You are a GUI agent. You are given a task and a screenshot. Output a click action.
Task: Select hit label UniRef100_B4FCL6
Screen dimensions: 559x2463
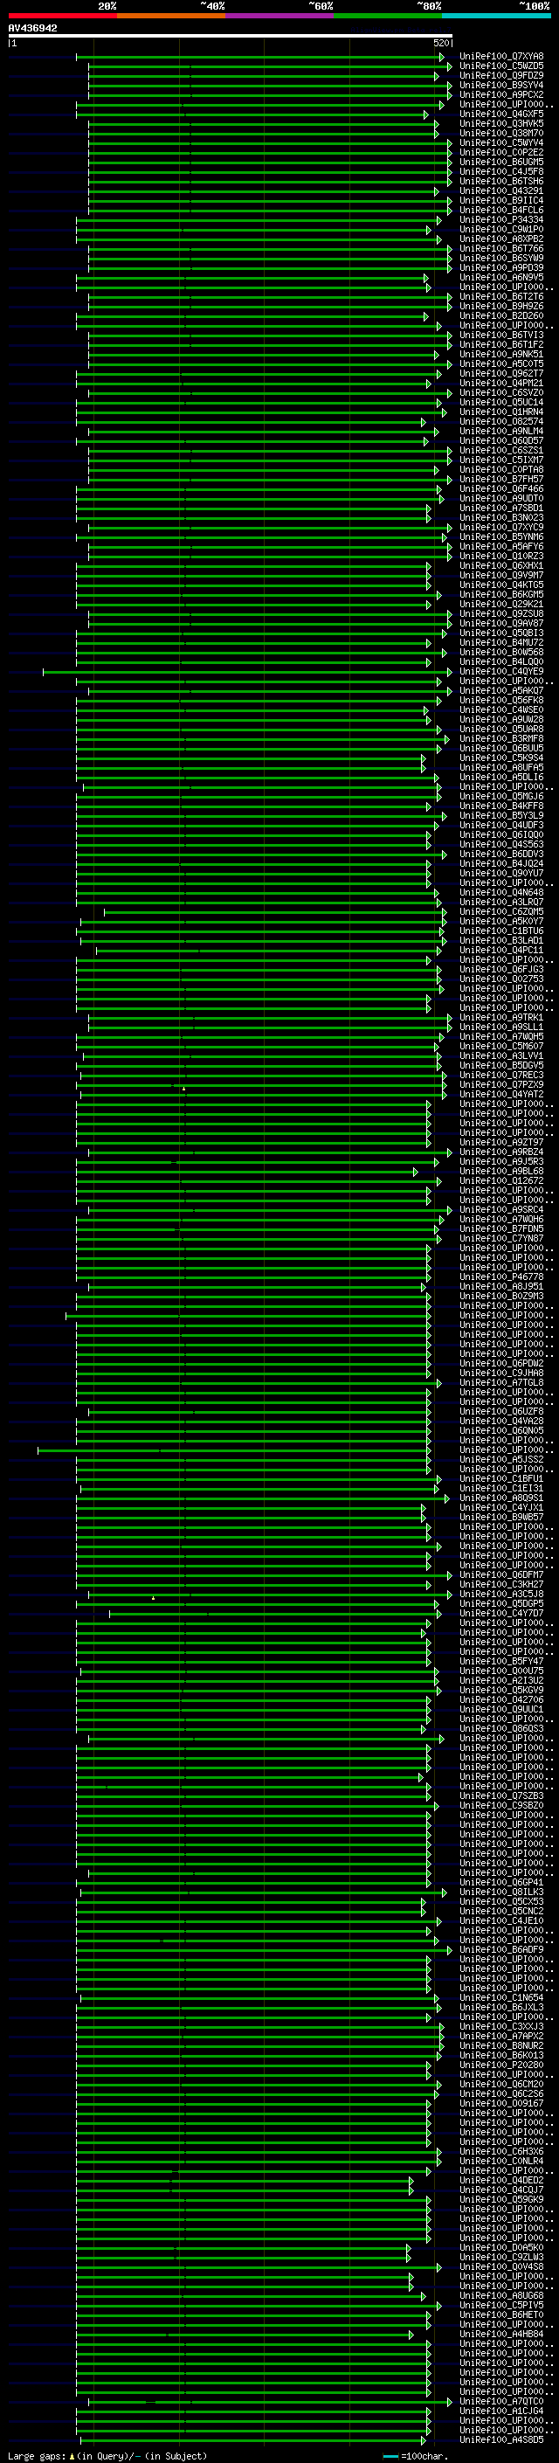click(501, 211)
